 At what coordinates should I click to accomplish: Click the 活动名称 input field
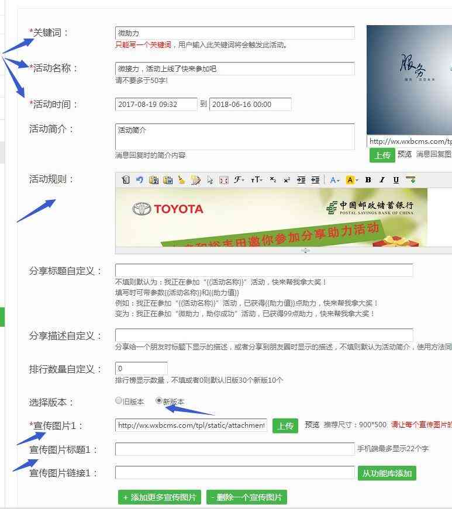pyautogui.click(x=234, y=69)
